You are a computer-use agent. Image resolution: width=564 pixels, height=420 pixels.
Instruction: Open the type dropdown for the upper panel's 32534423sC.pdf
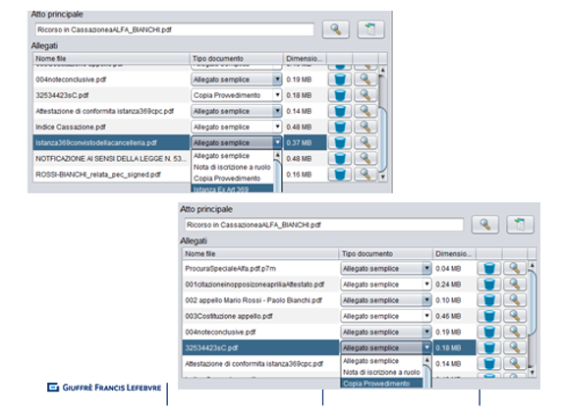tap(277, 95)
